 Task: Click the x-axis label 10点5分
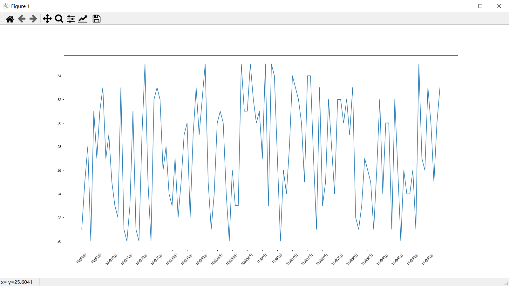point(96,258)
